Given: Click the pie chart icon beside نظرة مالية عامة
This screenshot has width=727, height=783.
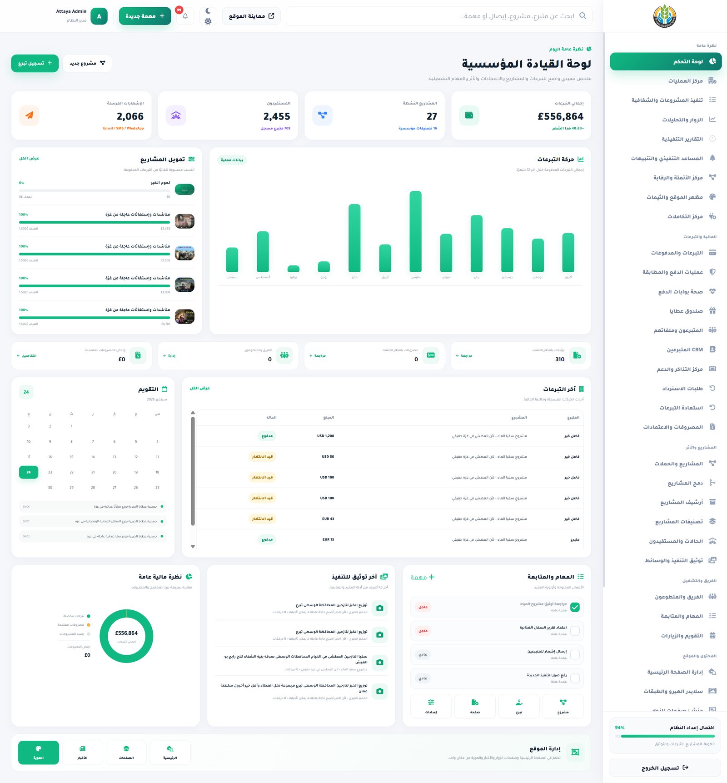Looking at the screenshot, I should 189,577.
